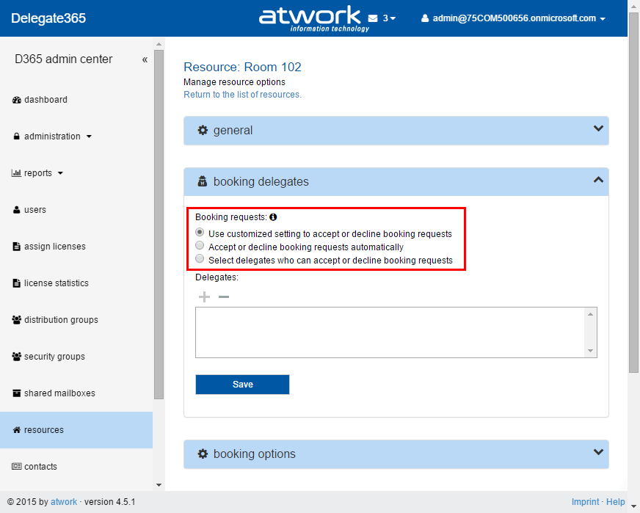The image size is (640, 513).
Task: Click the distribution groups people icon
Action: [x=16, y=320]
